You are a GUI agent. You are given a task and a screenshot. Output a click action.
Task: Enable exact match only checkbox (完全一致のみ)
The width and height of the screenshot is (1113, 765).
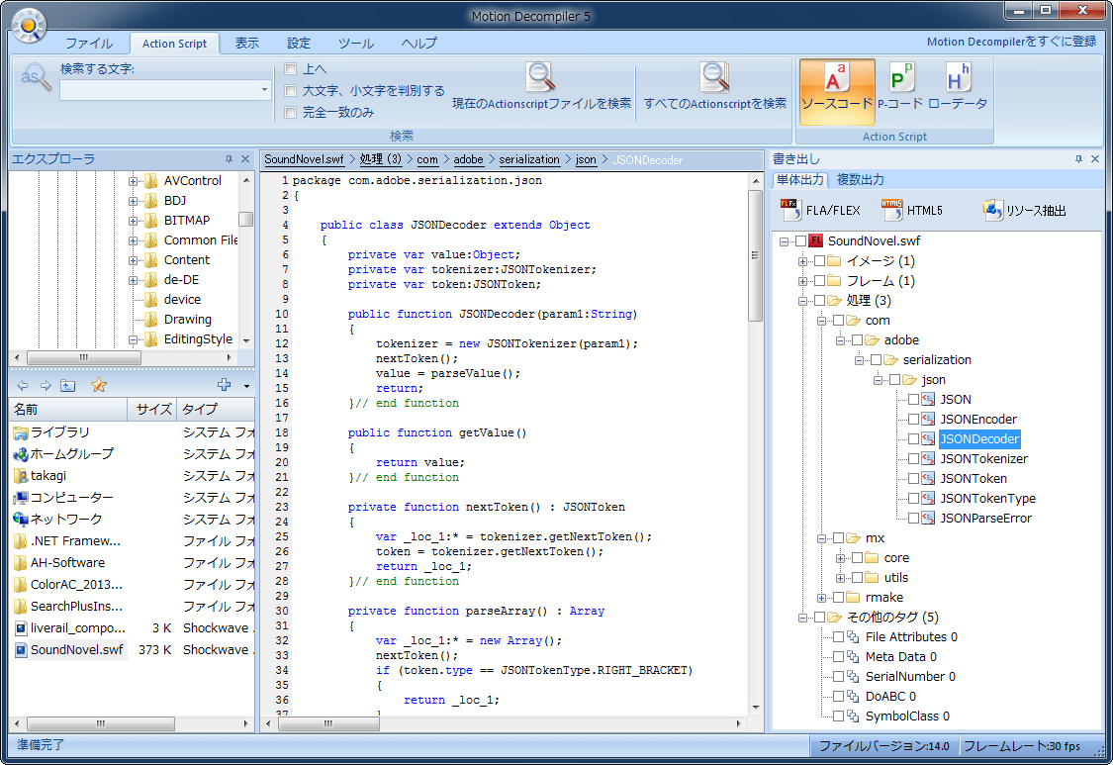(290, 112)
